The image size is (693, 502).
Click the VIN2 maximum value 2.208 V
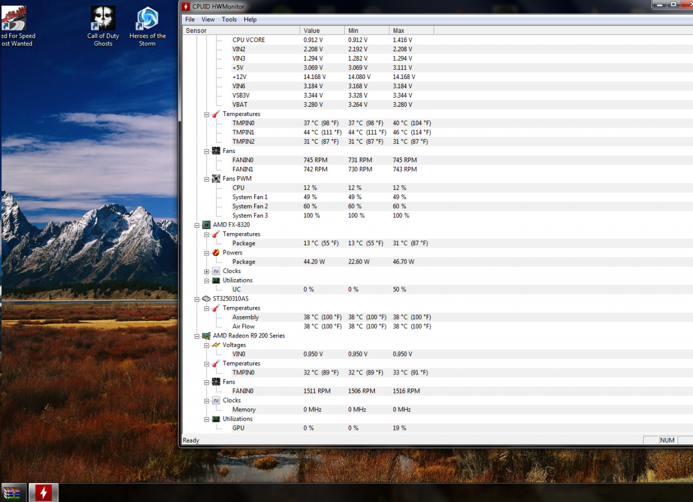(403, 49)
